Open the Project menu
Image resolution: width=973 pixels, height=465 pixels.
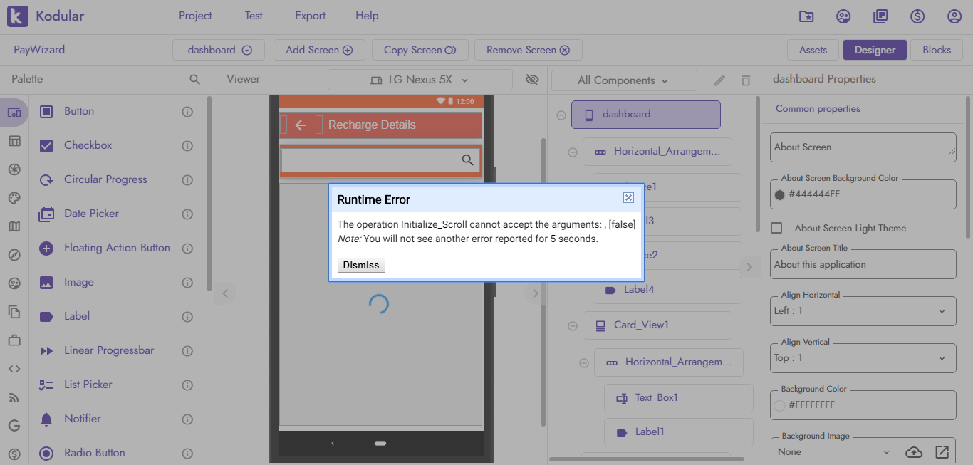tap(196, 16)
